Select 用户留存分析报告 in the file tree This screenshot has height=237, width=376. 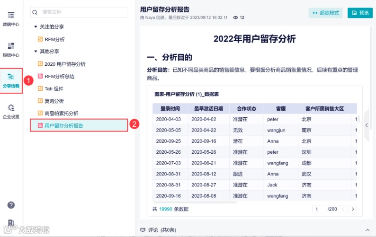click(79, 125)
